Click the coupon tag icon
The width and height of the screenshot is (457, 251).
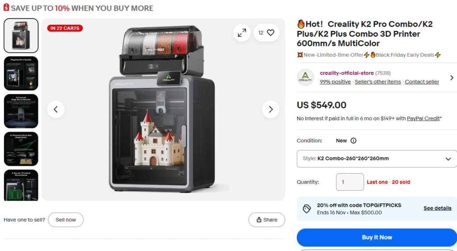(x=307, y=209)
